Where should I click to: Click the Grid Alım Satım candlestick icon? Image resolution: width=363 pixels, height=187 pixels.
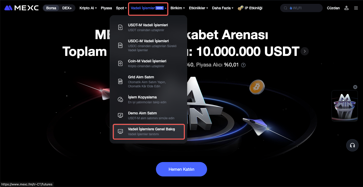pos(120,81)
